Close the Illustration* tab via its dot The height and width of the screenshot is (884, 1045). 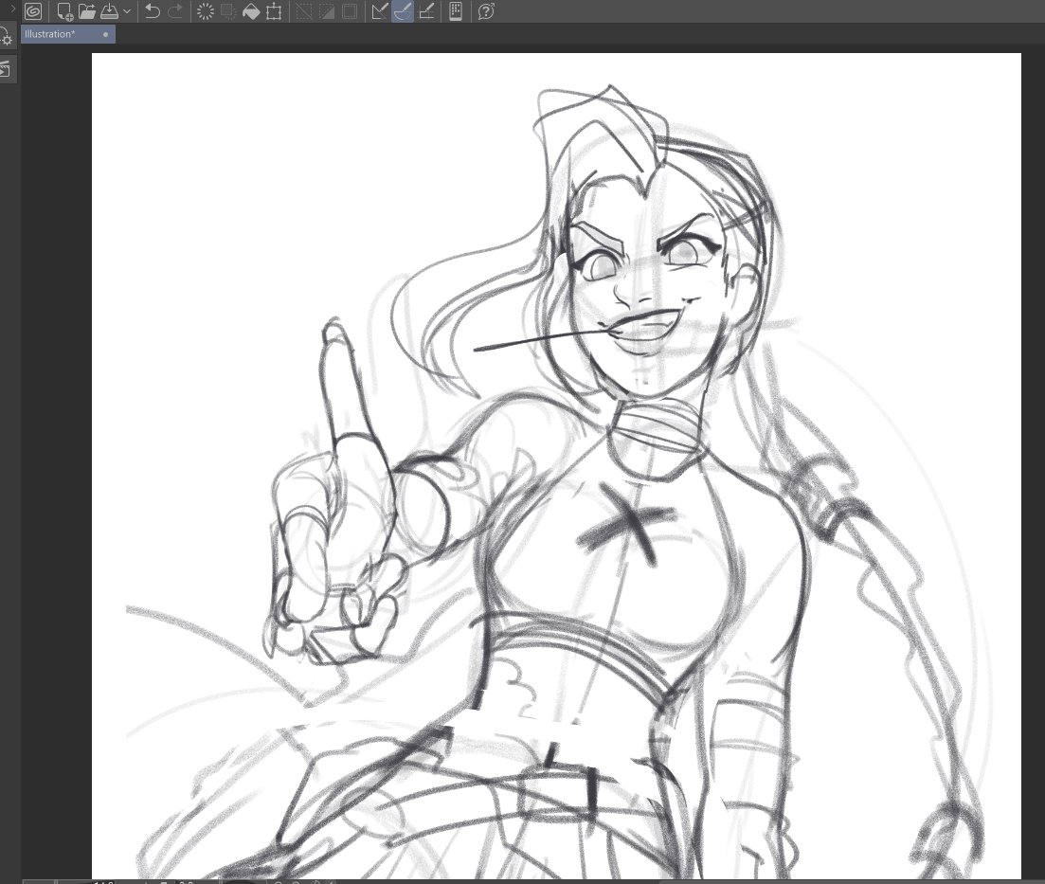[105, 35]
